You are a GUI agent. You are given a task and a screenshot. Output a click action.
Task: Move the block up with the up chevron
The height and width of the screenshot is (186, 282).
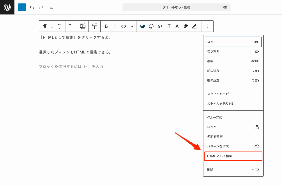tap(59, 24)
